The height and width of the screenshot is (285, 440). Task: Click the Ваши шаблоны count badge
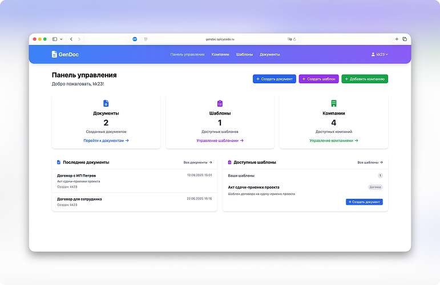[x=380, y=176]
